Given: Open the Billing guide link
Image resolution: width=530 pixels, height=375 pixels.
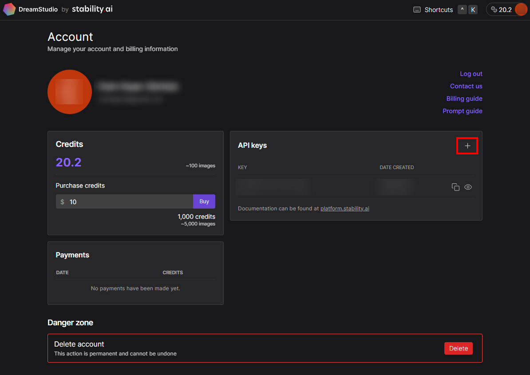Looking at the screenshot, I should [464, 99].
